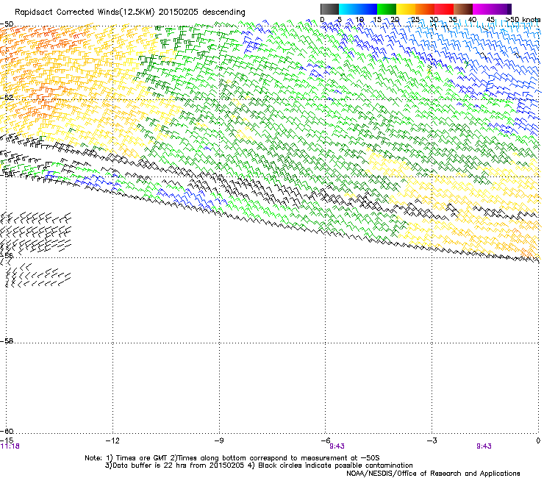
Task: Select the legend tick label 45
Action: 490,20
